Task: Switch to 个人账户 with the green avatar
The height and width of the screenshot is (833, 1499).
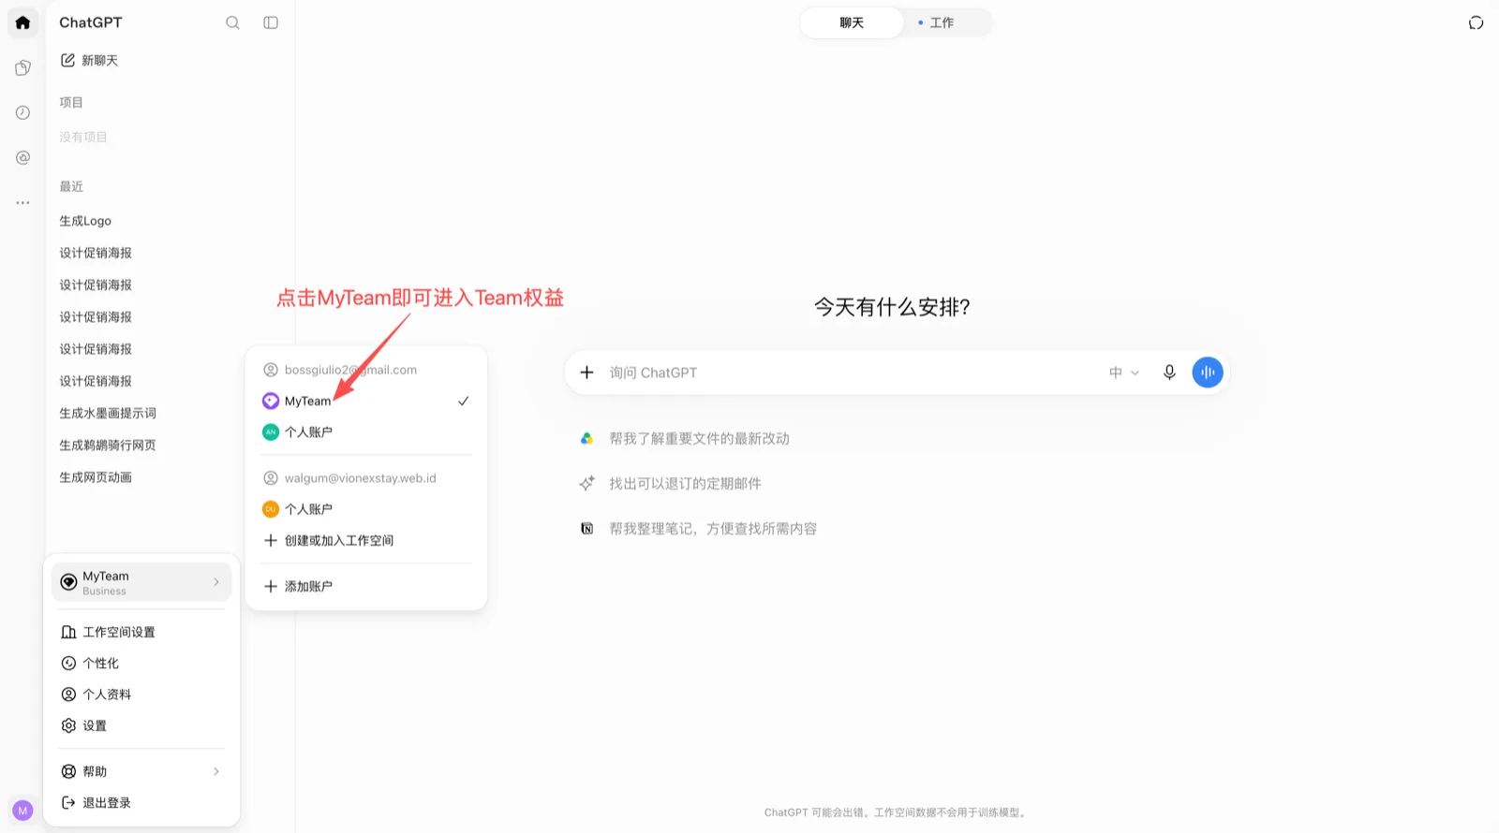Action: 365,431
